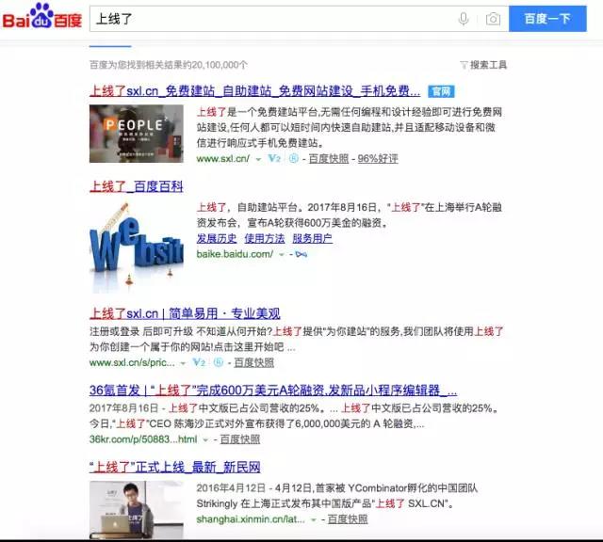603x542 pixels.
Task: Click 36kr.com/p/50883...html green URL
Action: [143, 439]
